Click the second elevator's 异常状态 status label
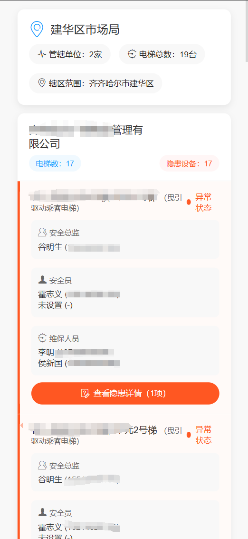Image resolution: width=248 pixels, height=539 pixels. tap(203, 435)
